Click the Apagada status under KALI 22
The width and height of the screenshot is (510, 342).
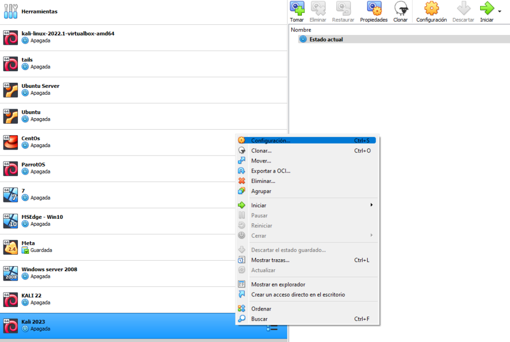[x=40, y=303]
